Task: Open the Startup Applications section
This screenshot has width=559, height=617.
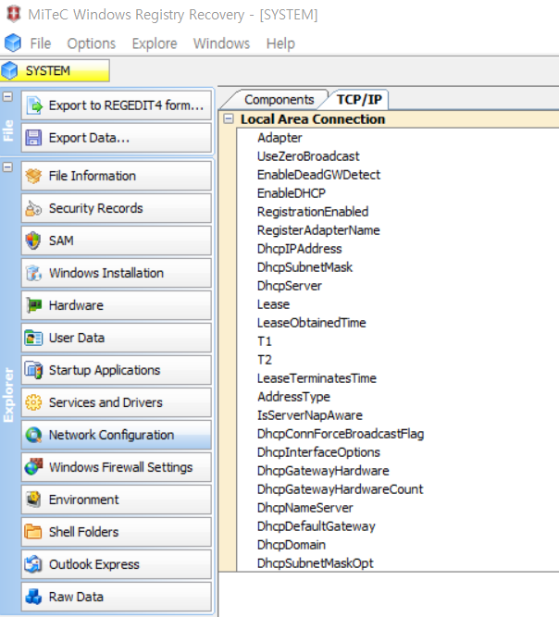Action: 117,370
